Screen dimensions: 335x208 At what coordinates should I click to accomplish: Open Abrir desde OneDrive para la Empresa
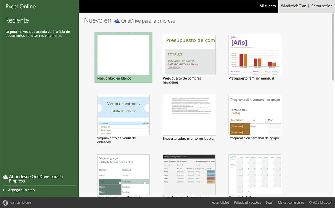36,179
